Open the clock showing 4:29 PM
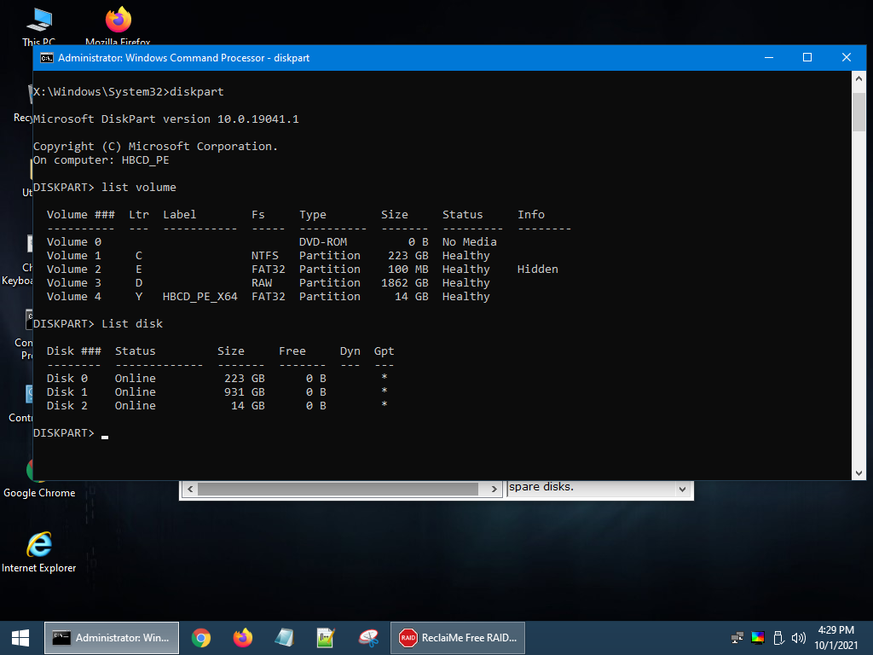Viewport: 873px width, 655px height. pos(836,637)
